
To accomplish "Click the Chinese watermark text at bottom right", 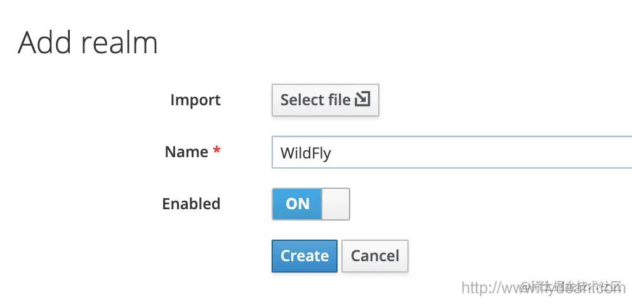I will click(577, 285).
